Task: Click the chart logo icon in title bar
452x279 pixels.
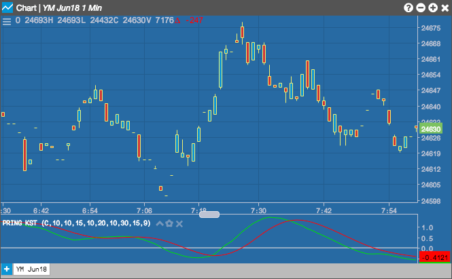Action: point(7,7)
